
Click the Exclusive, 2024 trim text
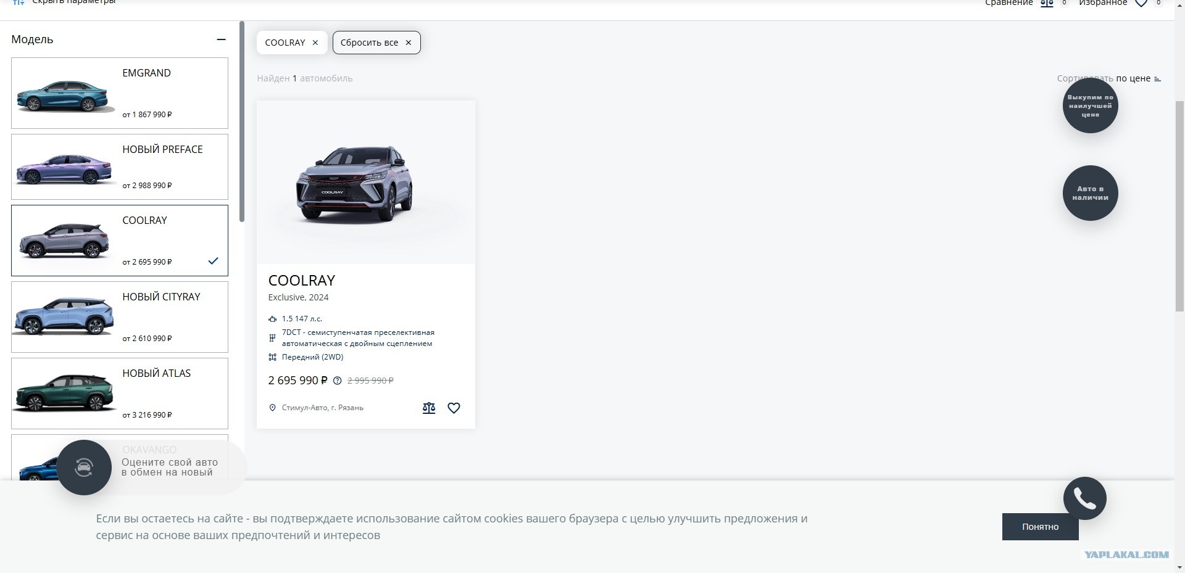coord(298,297)
